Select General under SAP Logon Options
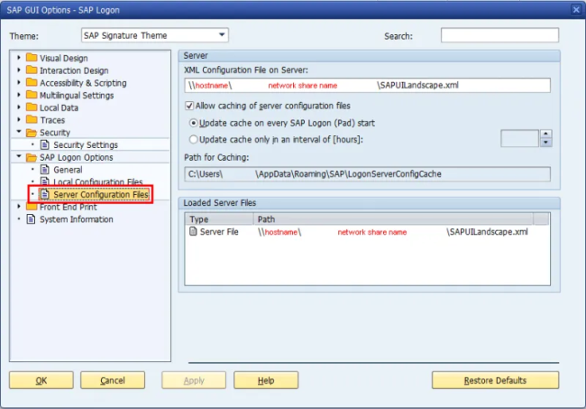The height and width of the screenshot is (409, 586). 68,170
